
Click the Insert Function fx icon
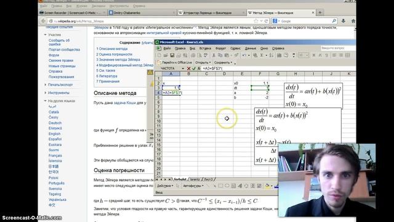pos(199,68)
